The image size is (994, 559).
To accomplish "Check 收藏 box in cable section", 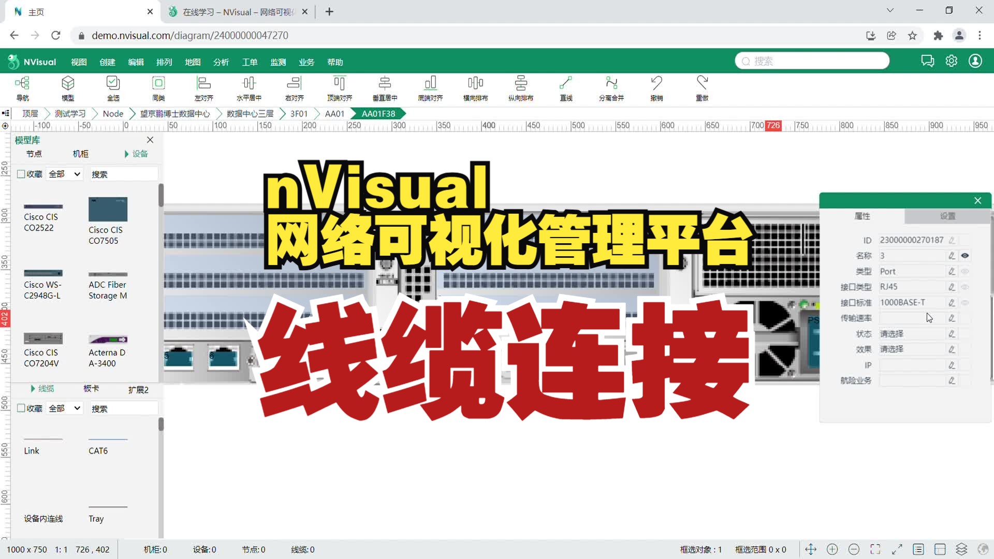I will 21,408.
